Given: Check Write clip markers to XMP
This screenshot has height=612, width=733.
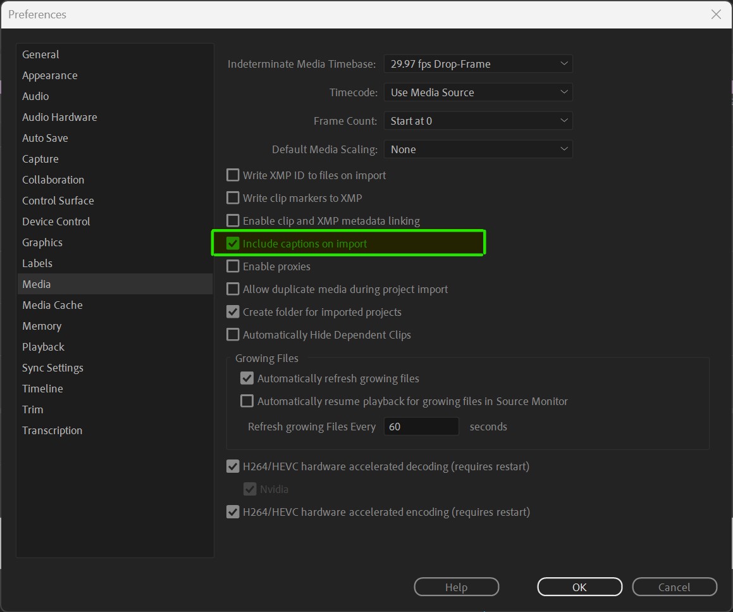Looking at the screenshot, I should 233,197.
